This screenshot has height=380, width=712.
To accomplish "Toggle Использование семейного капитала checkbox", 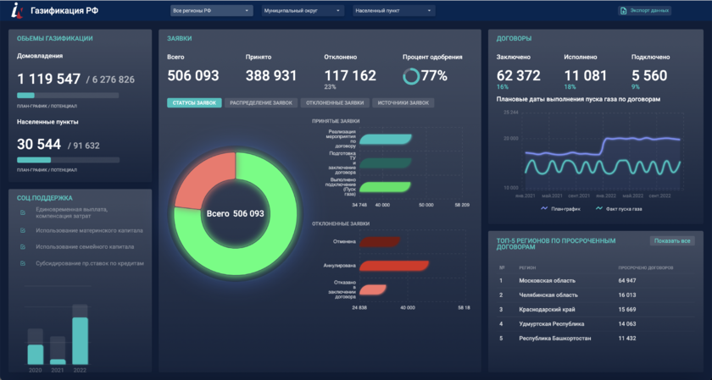I will pyautogui.click(x=23, y=246).
